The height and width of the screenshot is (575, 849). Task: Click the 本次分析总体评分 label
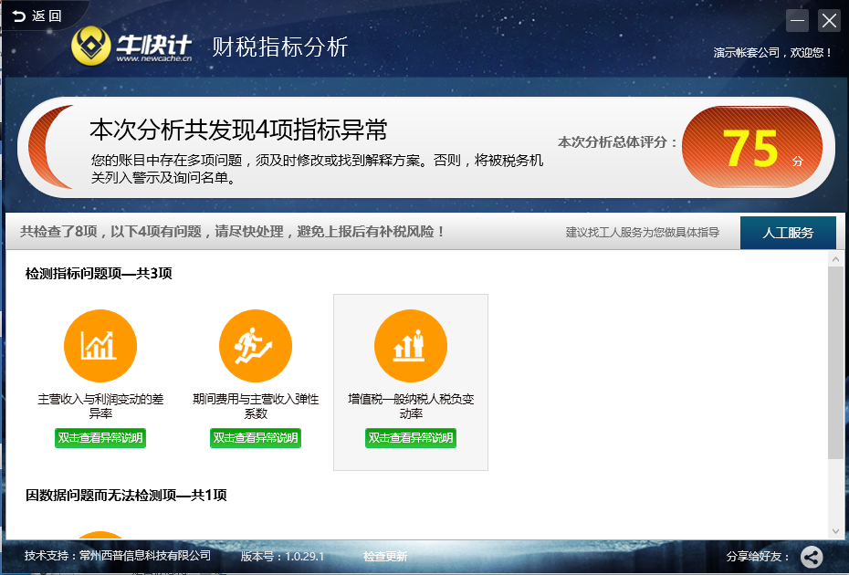pos(617,142)
